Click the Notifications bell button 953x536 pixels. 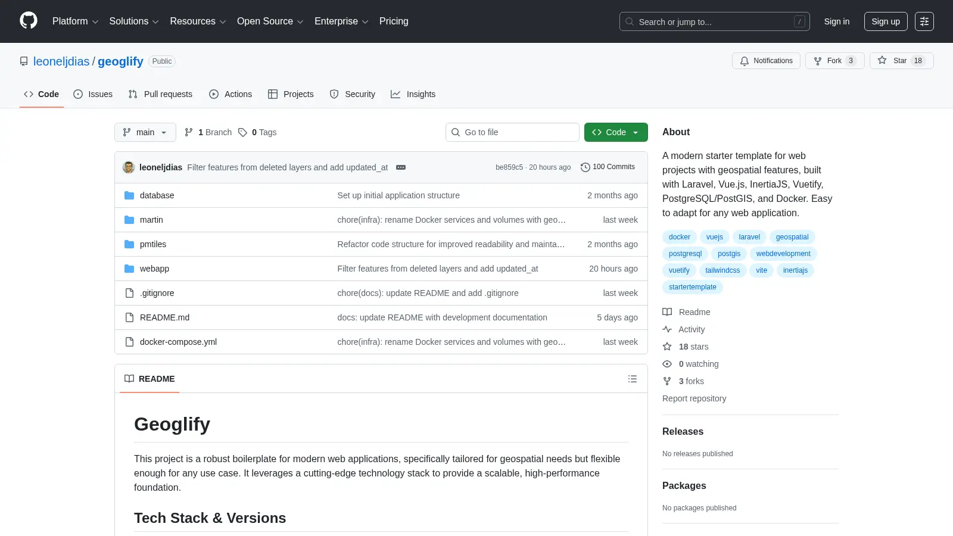(x=766, y=61)
